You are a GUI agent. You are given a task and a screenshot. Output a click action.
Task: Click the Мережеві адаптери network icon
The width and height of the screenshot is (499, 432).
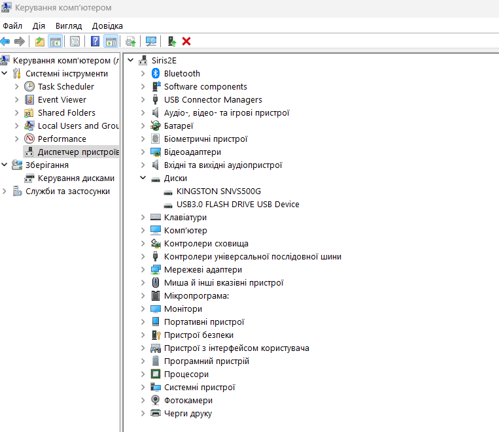pyautogui.click(x=155, y=270)
